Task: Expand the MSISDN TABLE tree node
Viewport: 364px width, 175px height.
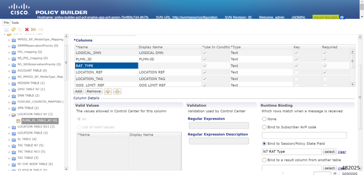Action: tap(9, 83)
